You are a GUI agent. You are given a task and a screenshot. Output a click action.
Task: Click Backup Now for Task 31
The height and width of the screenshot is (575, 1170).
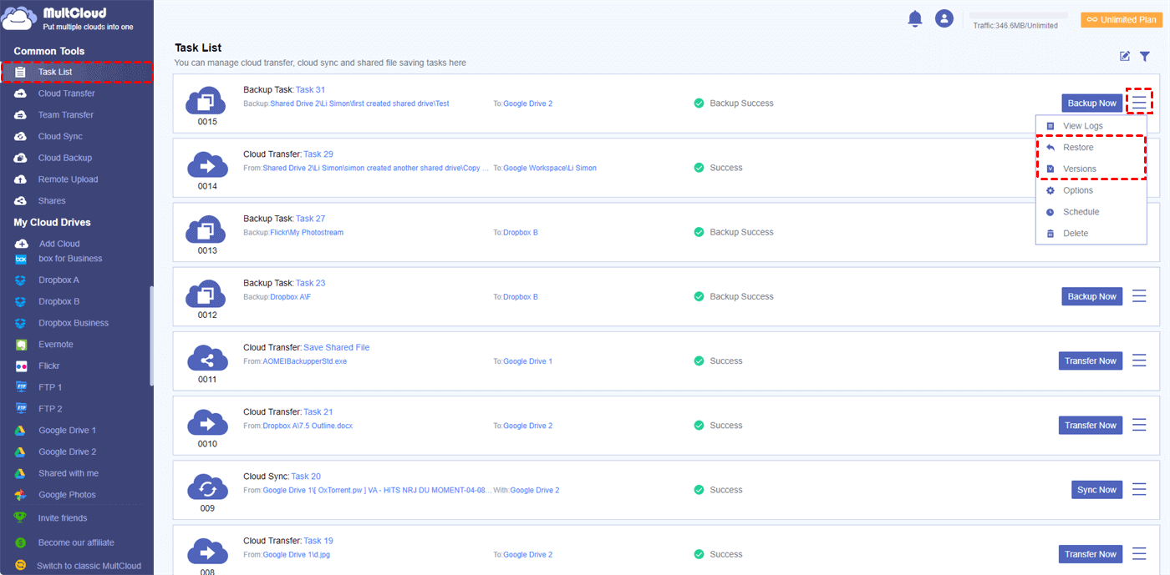click(x=1091, y=103)
